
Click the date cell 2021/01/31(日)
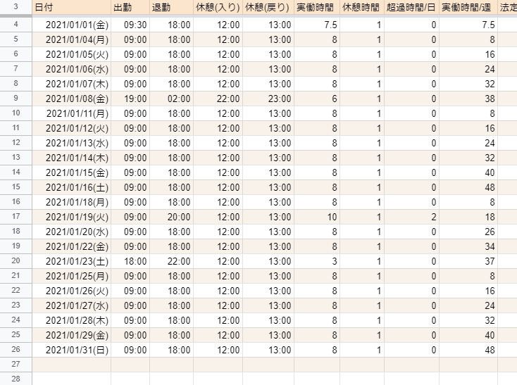pyautogui.click(x=71, y=350)
